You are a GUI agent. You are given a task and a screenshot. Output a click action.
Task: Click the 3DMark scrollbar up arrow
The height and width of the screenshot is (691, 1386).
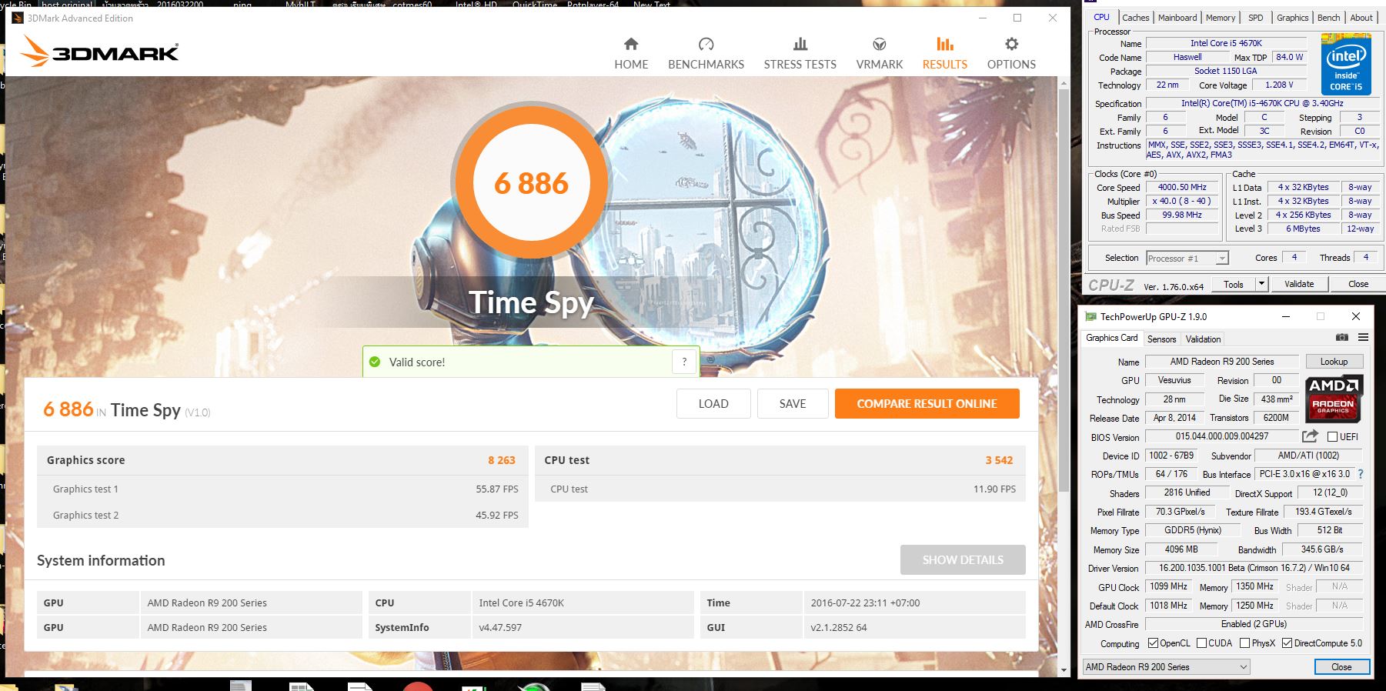click(1064, 81)
